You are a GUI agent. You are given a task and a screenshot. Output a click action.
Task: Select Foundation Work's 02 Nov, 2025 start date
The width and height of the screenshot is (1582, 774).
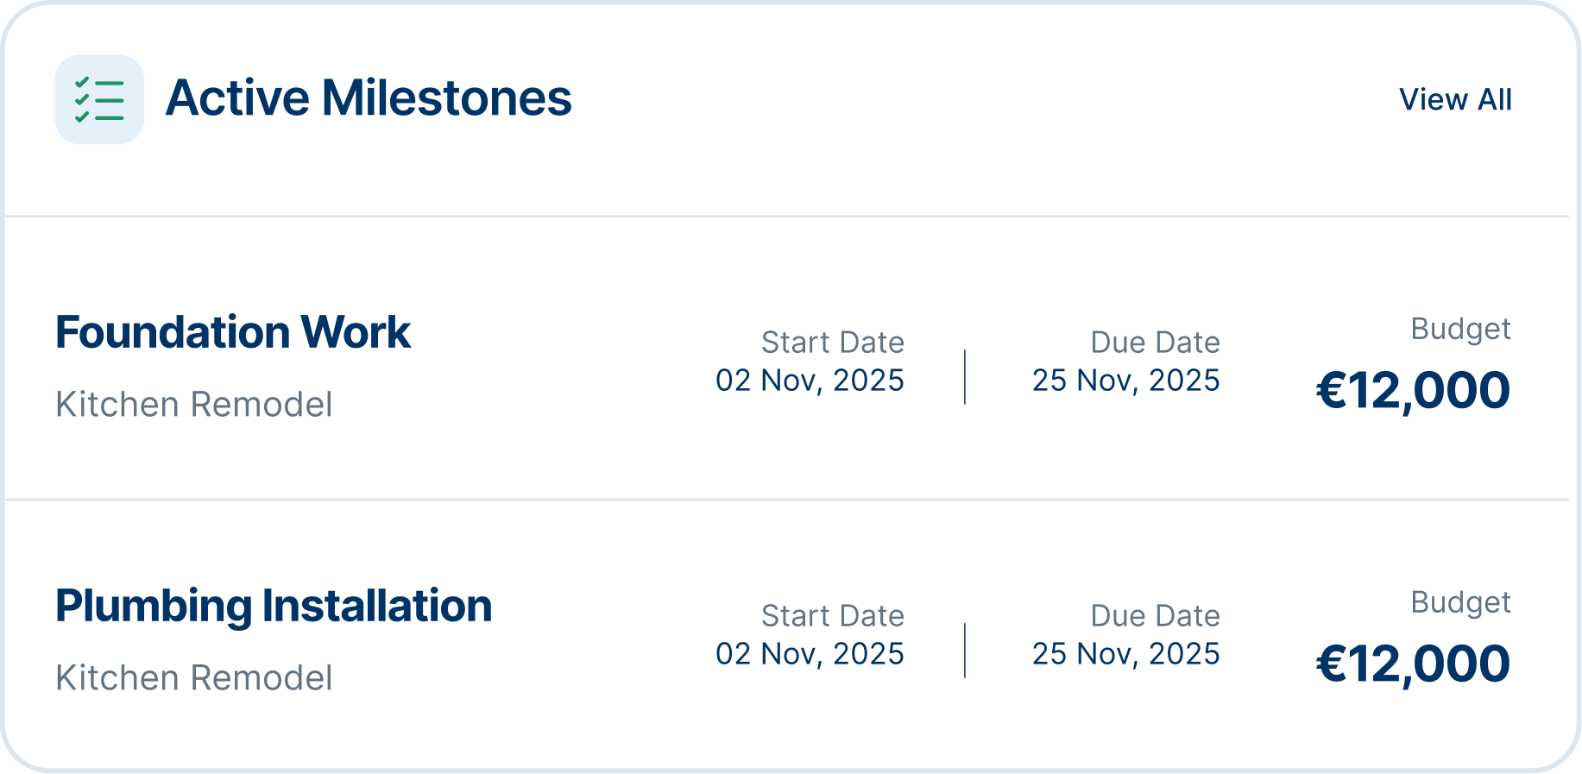810,381
